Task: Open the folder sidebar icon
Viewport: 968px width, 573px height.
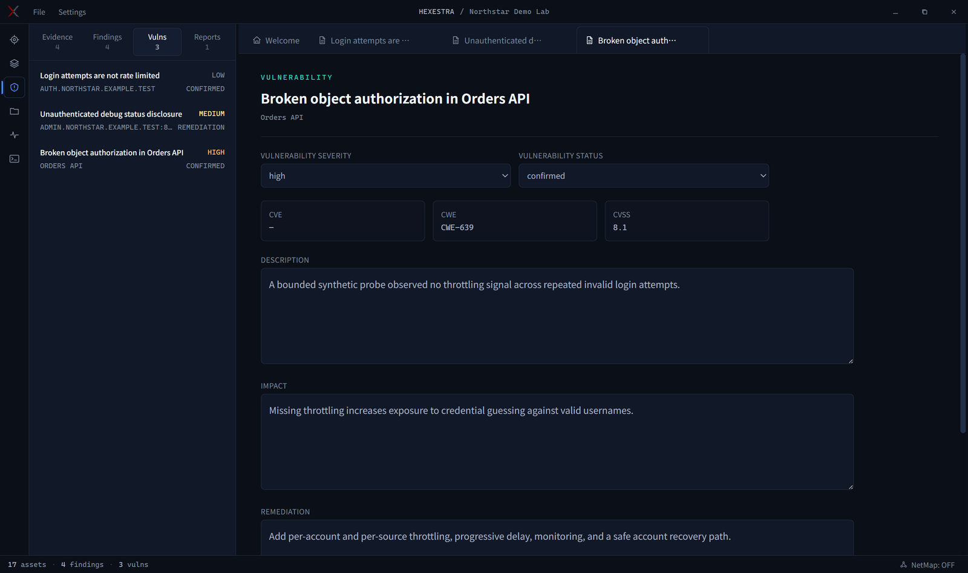Action: point(15,111)
